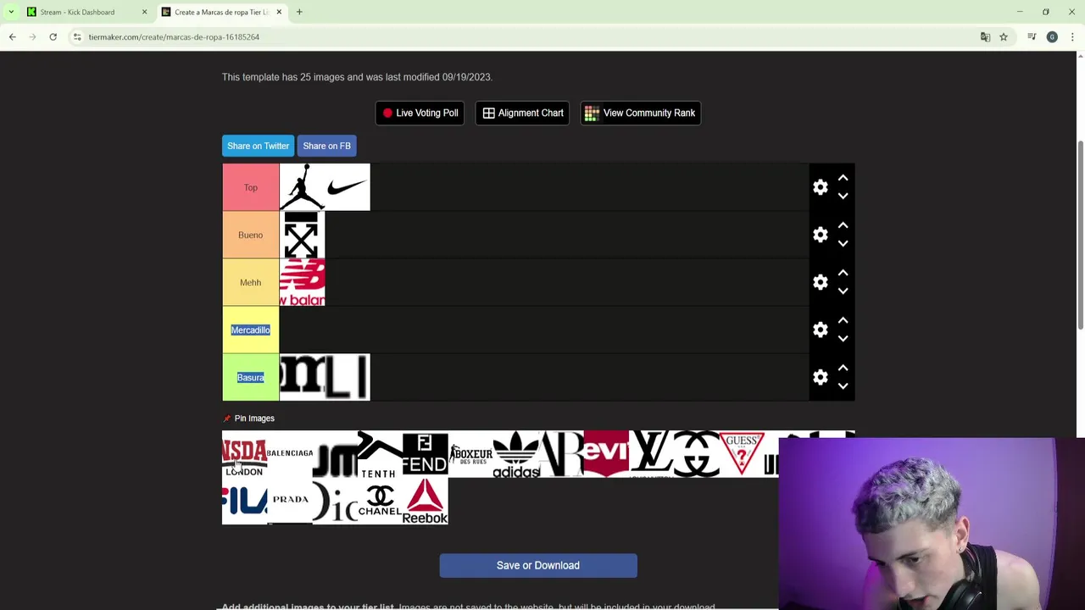Pick the Boxeur des Rues logo
1085x610 pixels.
tap(470, 453)
